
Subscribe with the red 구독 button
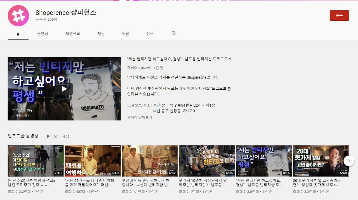click(339, 16)
